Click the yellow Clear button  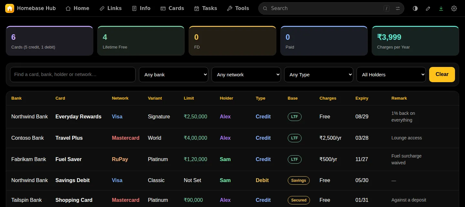tap(442, 74)
